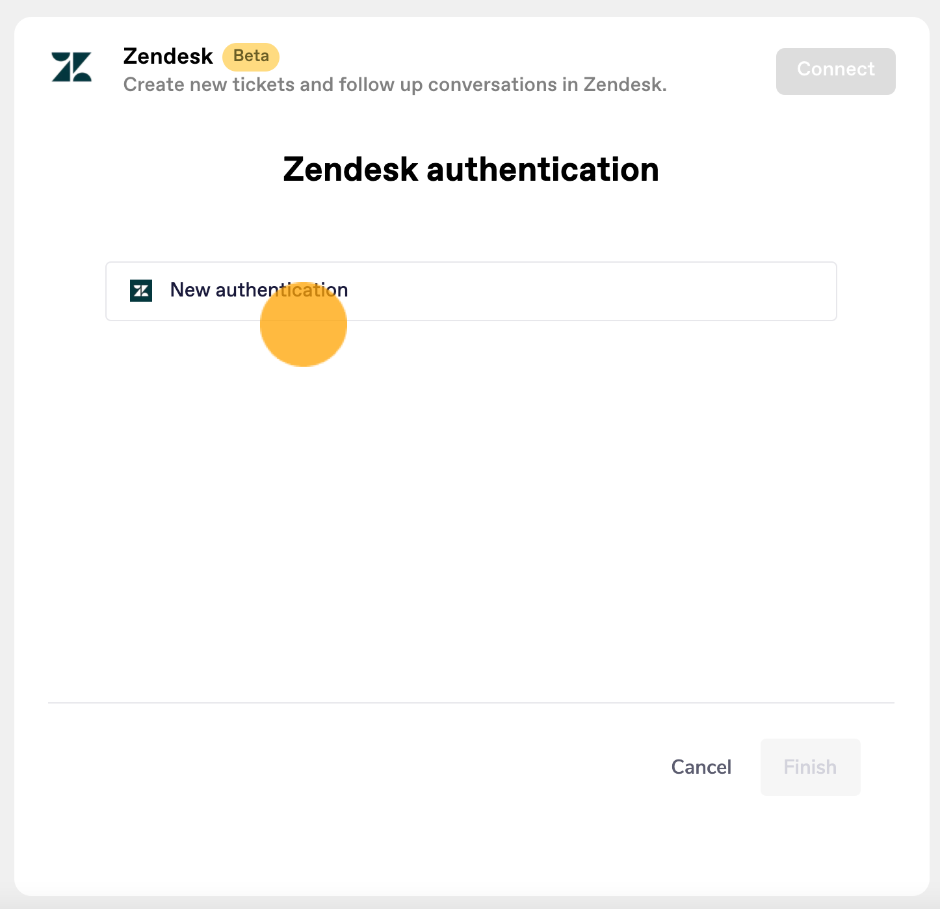
Task: Click the blank footer area left of Cancel
Action: 351,767
